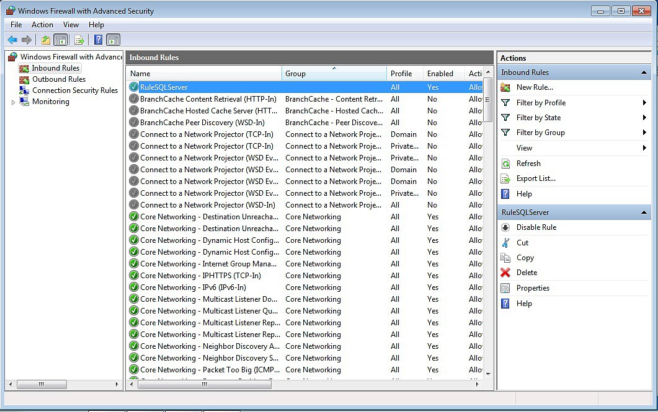Open the Filter by Profile submenu arrow

644,103
